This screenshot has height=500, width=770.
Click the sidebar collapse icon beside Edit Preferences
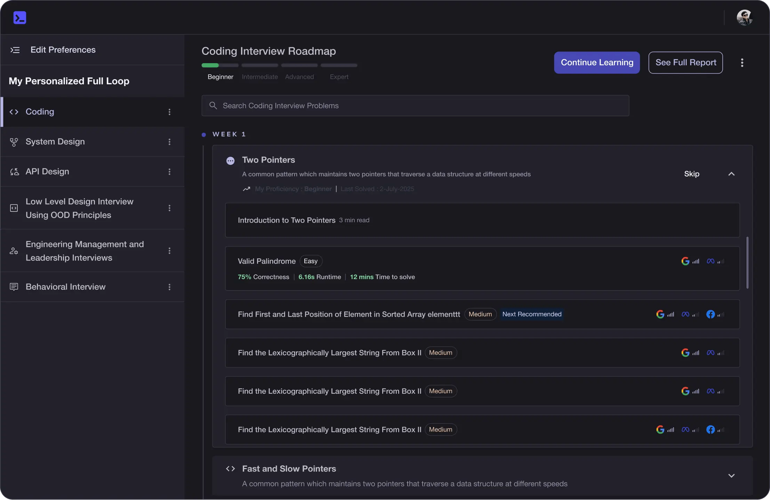click(15, 50)
